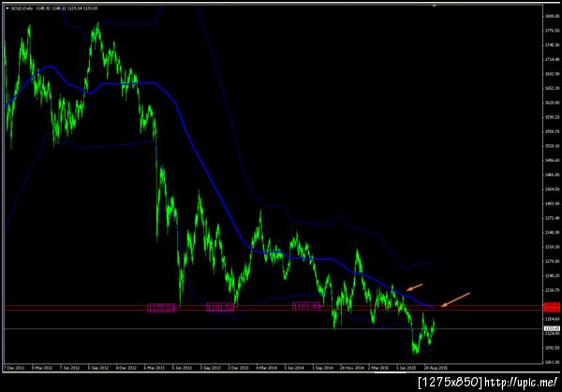
Task: Select the longer lower orange arrow
Action: click(455, 299)
